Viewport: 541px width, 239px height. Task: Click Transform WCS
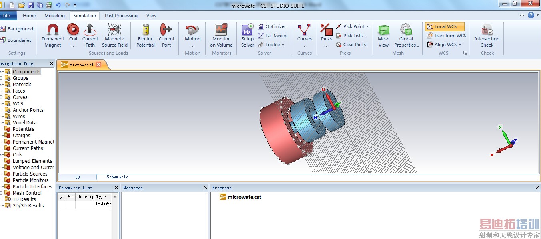[x=447, y=36]
